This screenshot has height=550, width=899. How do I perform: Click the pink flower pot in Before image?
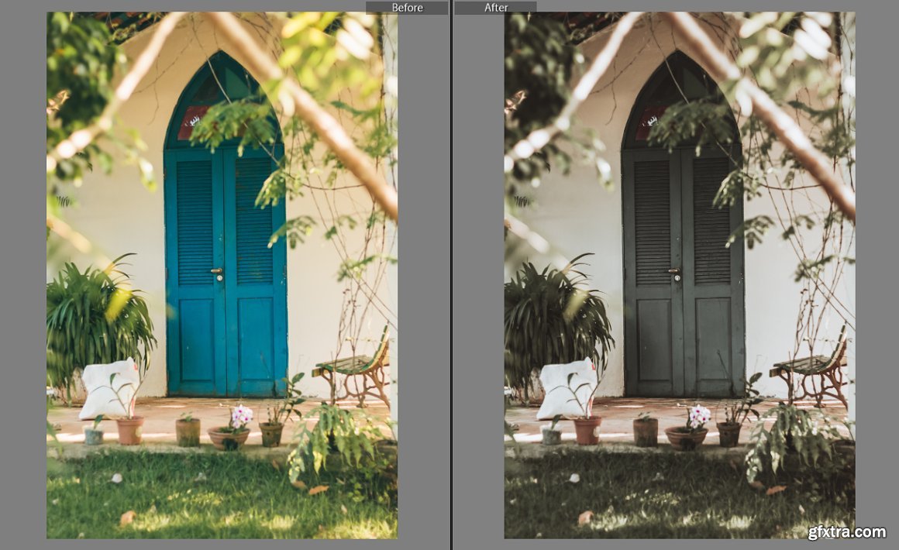point(230,435)
